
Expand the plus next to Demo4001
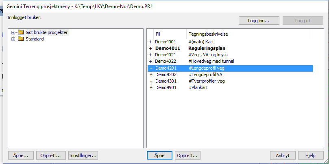(x=150, y=42)
